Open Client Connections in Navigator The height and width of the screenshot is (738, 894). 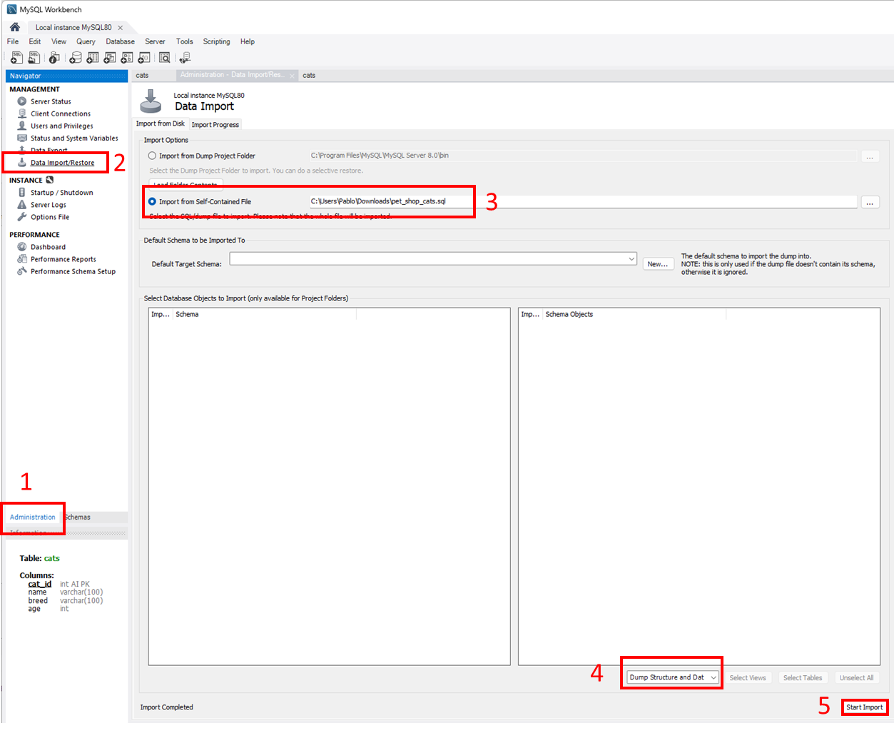click(61, 113)
